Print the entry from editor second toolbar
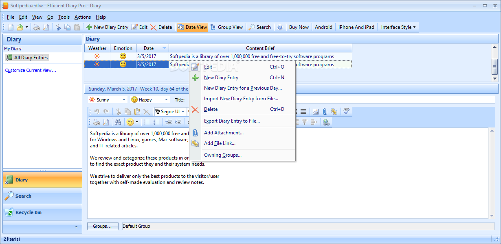This screenshot has height=244, width=501. click(x=97, y=122)
